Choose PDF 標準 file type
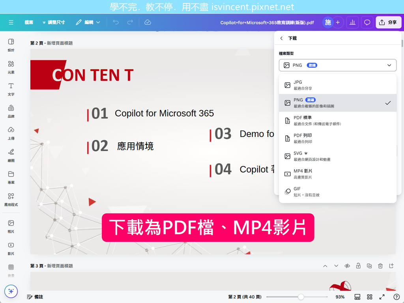404x303 pixels. (x=338, y=121)
